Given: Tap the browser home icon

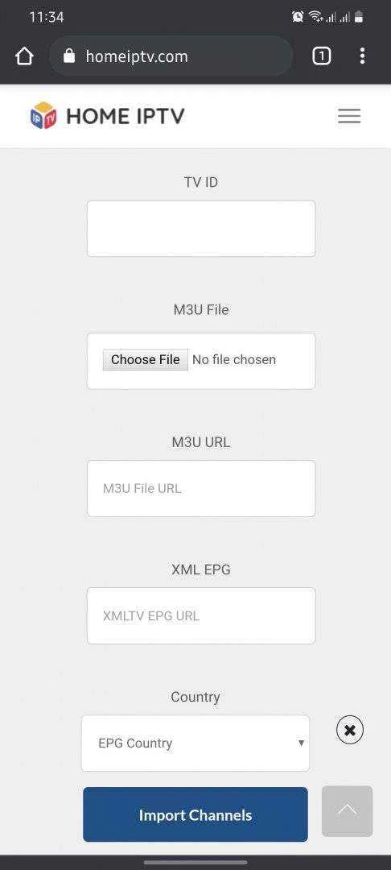Looking at the screenshot, I should point(24,56).
